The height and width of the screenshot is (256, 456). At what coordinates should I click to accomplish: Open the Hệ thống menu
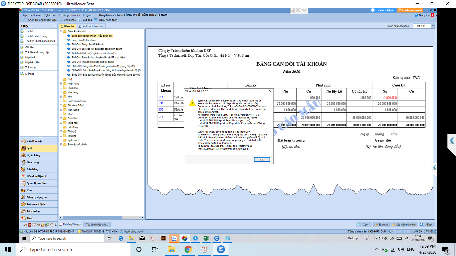[63, 15]
